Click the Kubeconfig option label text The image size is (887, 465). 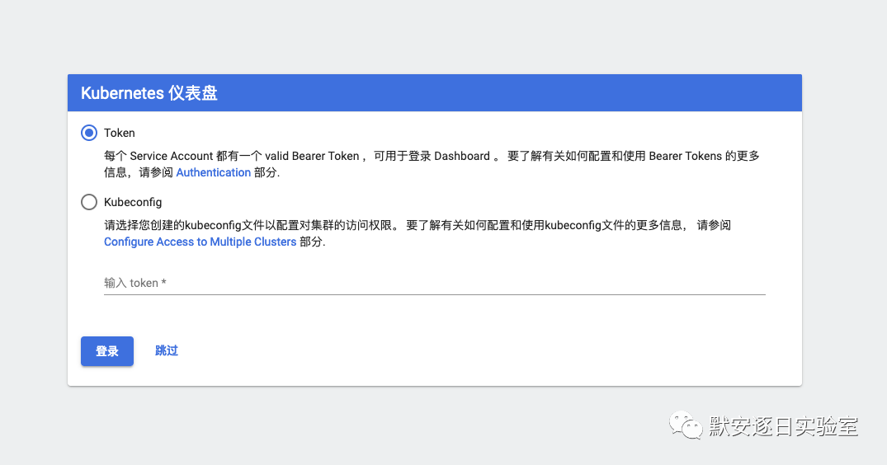[133, 202]
